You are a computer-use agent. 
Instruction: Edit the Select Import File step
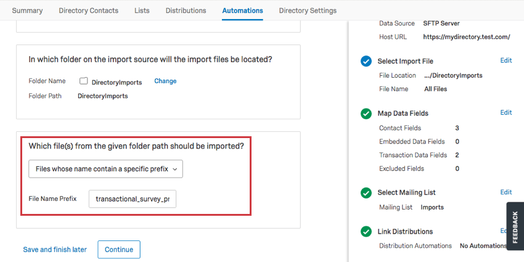(506, 60)
